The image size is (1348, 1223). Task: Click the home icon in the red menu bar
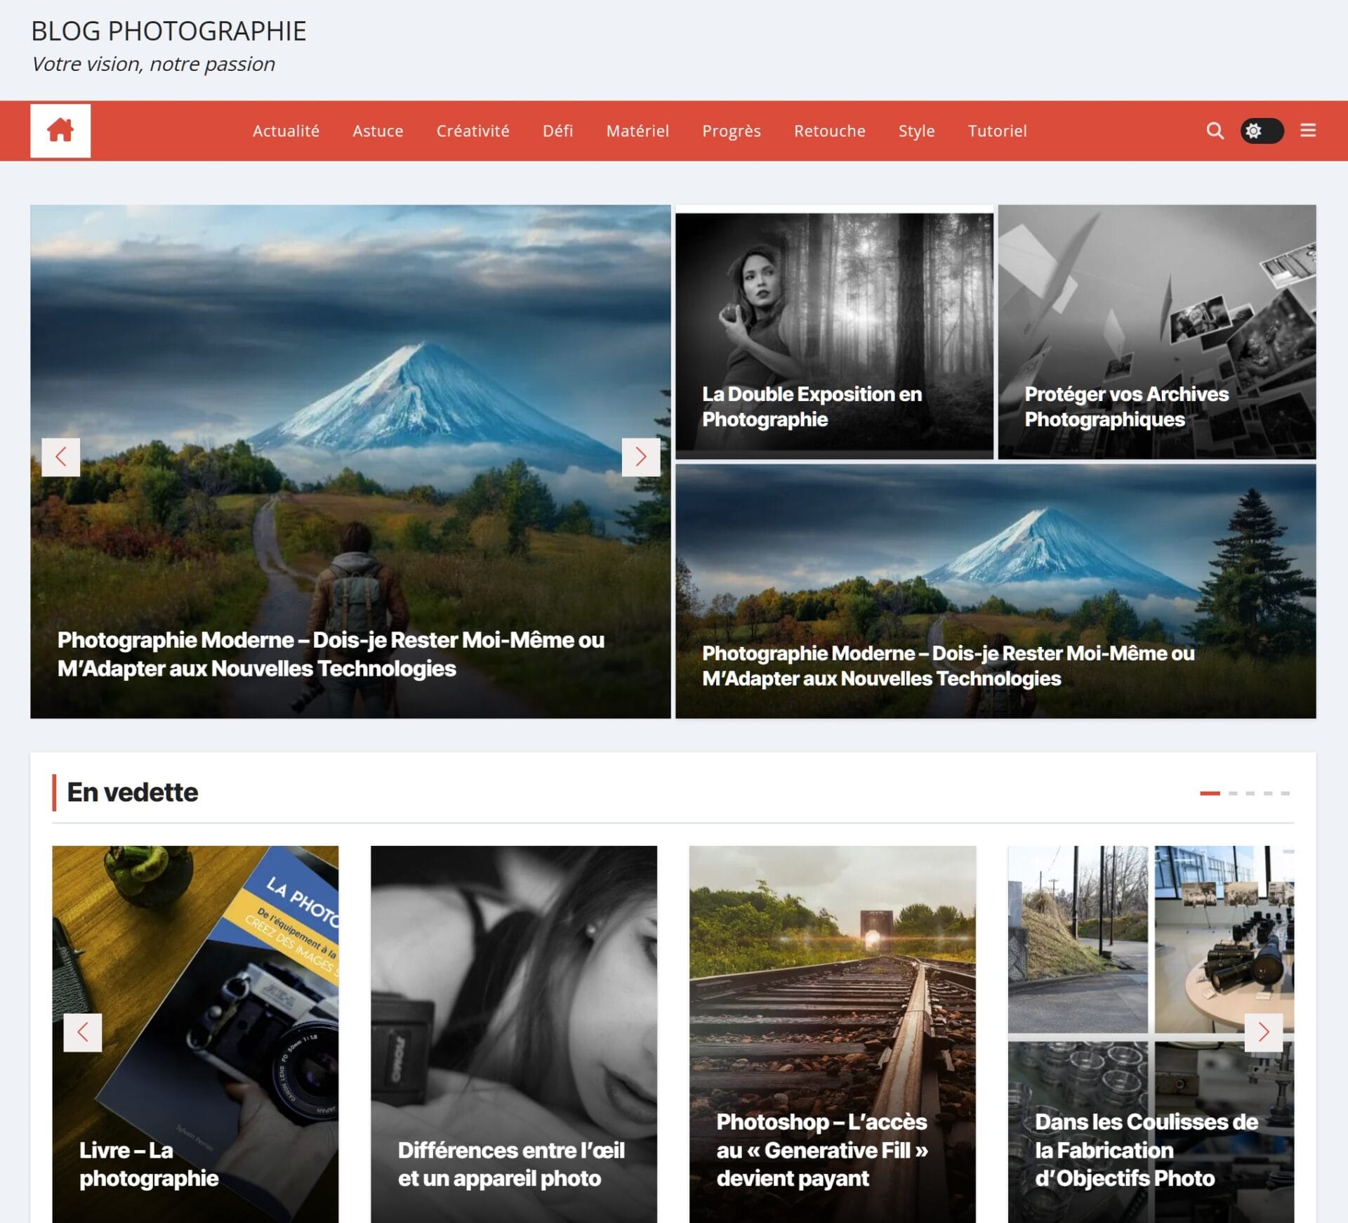click(60, 131)
